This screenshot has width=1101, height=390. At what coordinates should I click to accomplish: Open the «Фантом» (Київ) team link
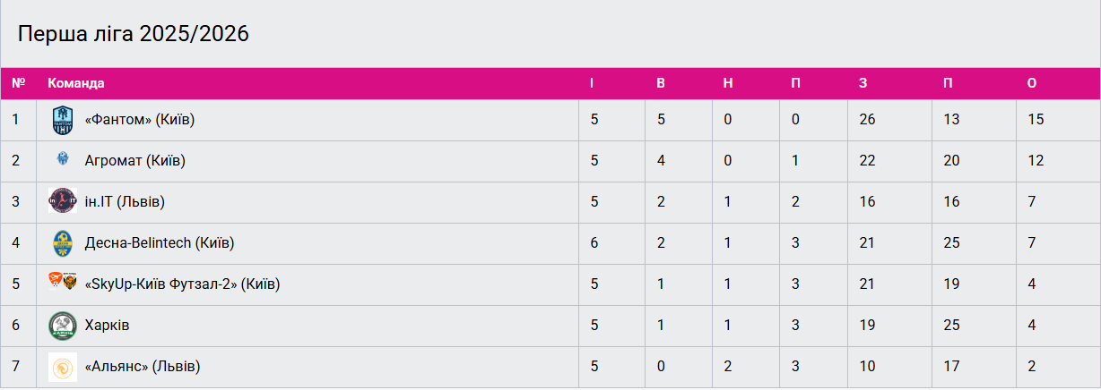(139, 120)
